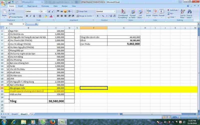
Task: Open Sort & Filter tool
Action: 183,12
